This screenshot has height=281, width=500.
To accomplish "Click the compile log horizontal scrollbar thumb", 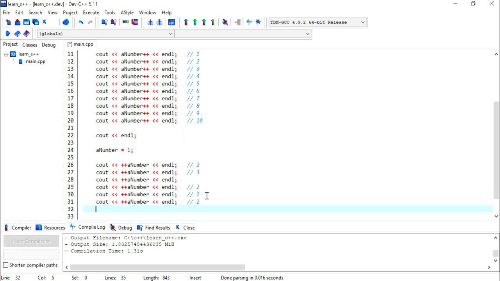I will point(157,267).
